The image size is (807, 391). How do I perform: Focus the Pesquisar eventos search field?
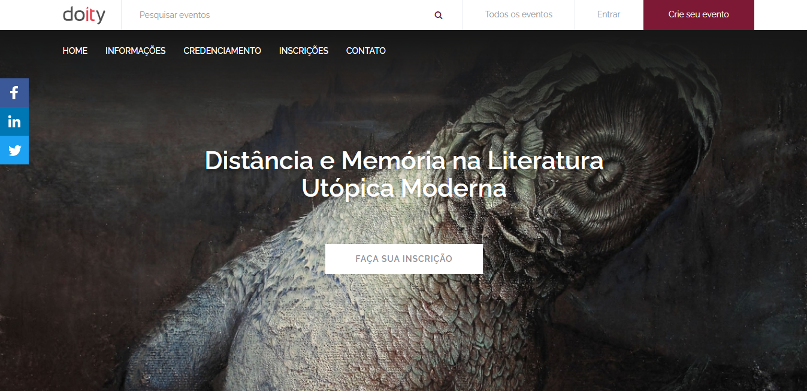tap(282, 14)
